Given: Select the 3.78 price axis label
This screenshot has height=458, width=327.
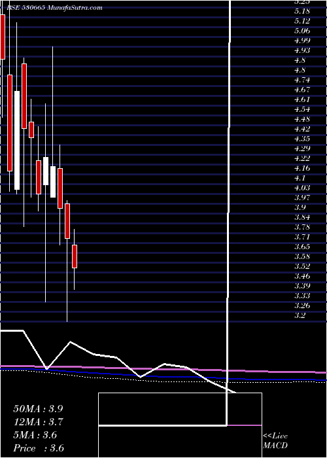Looking at the screenshot, I should 302,227.
